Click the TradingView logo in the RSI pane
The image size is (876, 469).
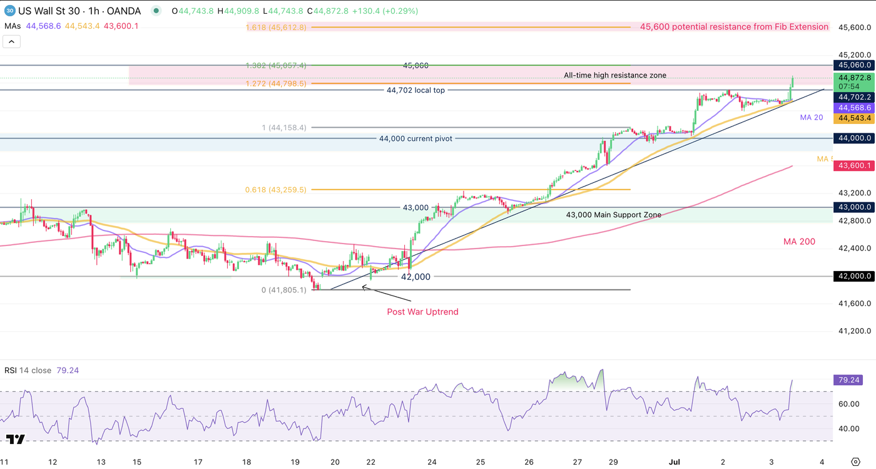pos(16,439)
